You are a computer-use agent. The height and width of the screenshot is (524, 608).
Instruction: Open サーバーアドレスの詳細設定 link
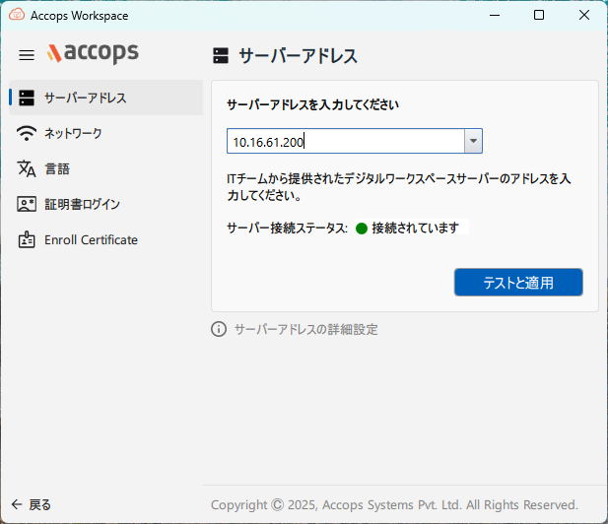tap(306, 329)
